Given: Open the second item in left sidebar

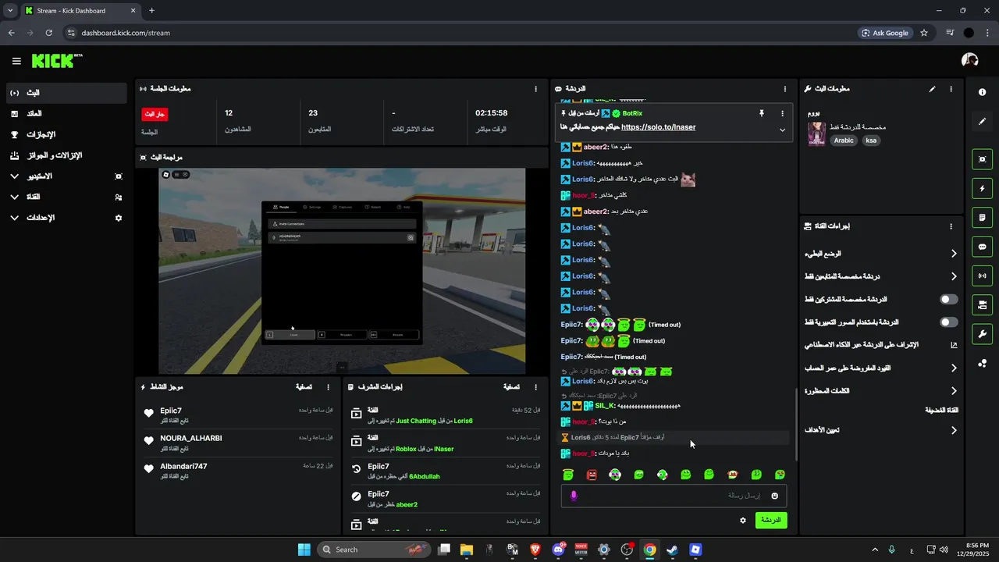Looking at the screenshot, I should pyautogui.click(x=66, y=114).
